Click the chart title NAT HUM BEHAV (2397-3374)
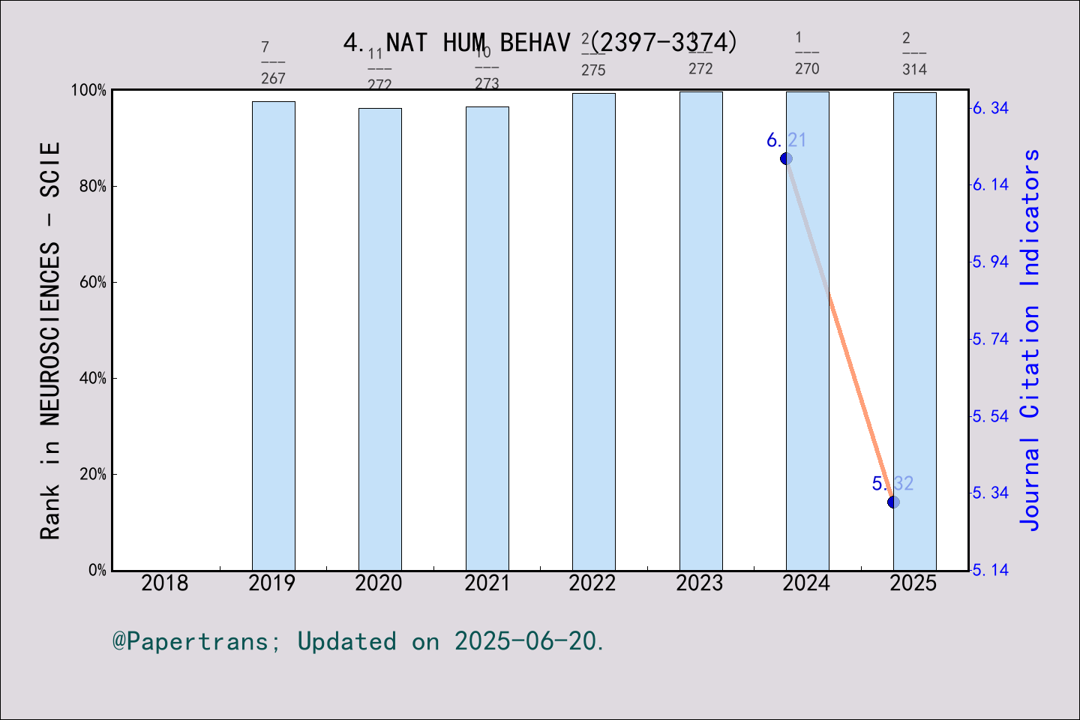 tap(540, 43)
